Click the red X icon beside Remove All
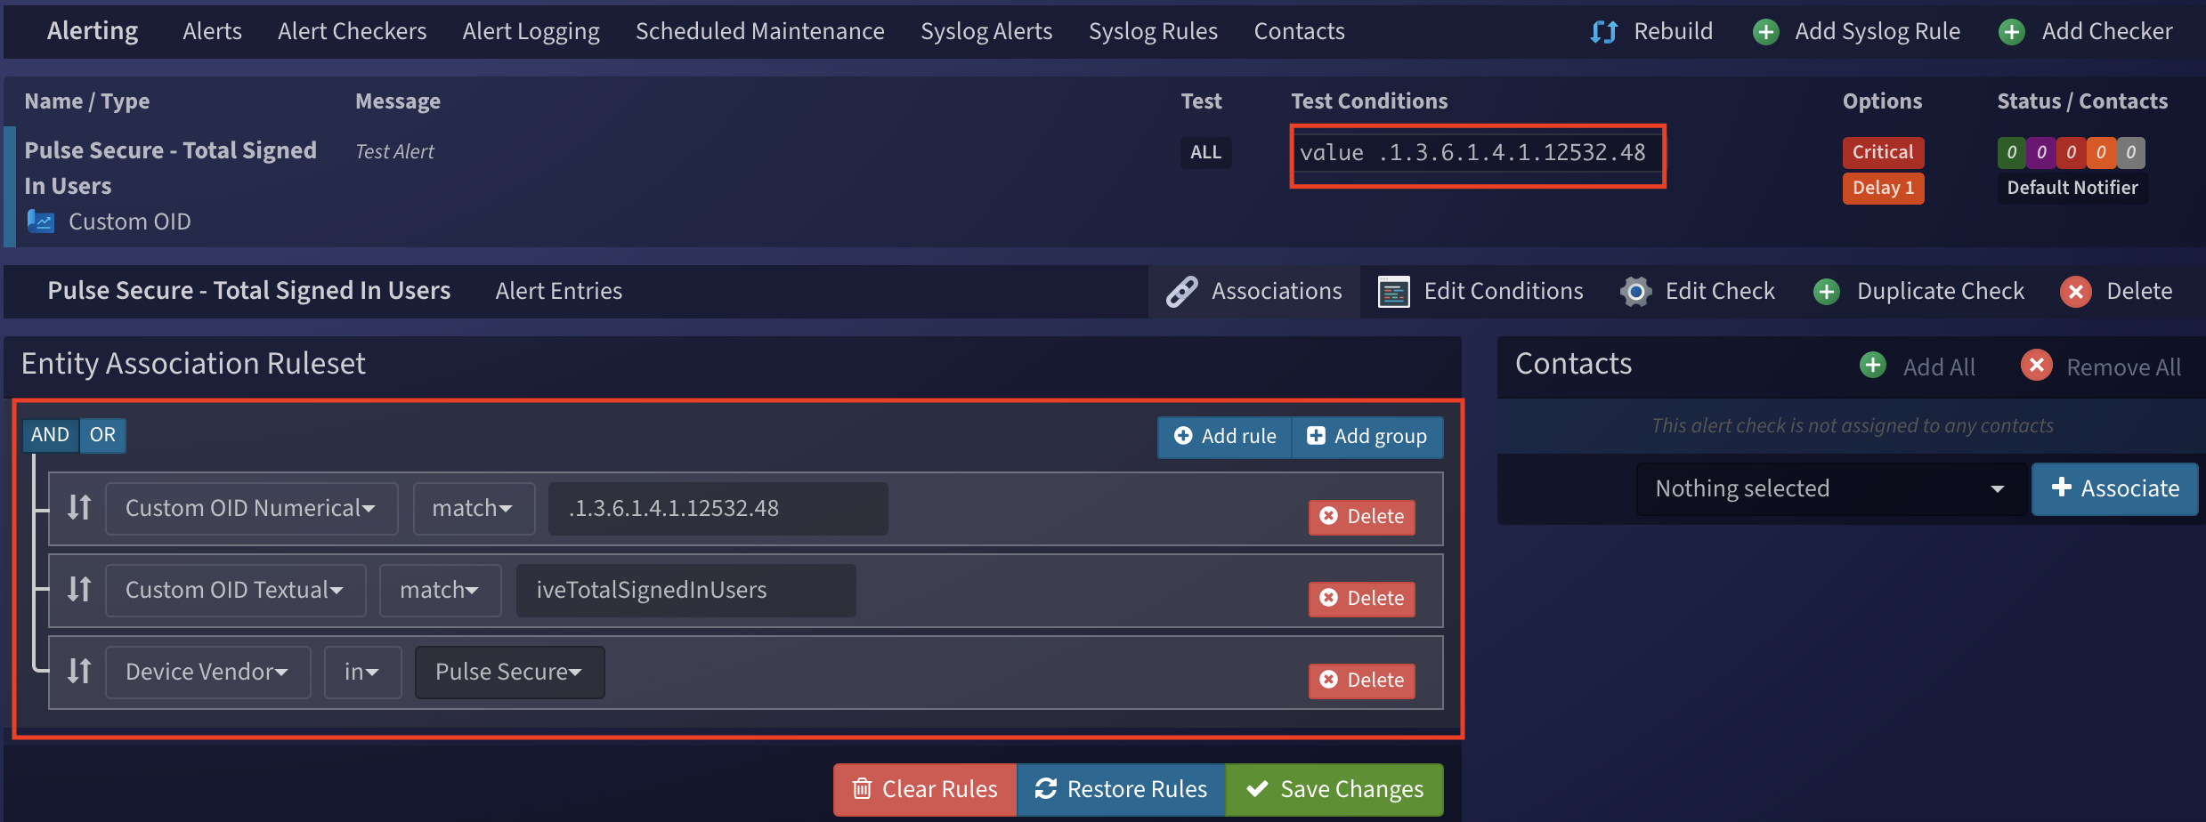The height and width of the screenshot is (822, 2206). (x=2037, y=365)
